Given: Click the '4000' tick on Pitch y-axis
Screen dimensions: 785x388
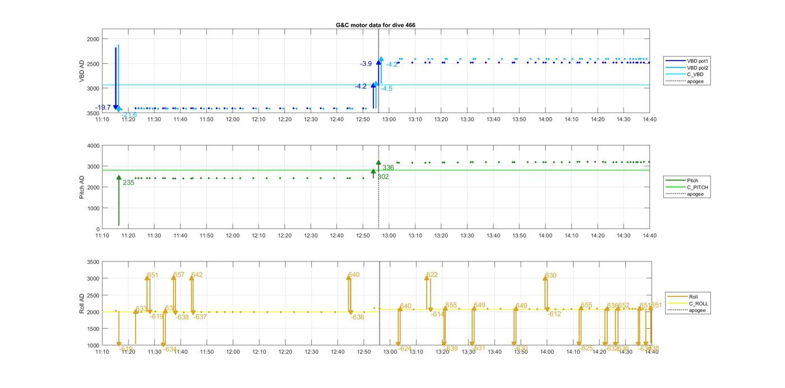Looking at the screenshot, I should pos(93,146).
